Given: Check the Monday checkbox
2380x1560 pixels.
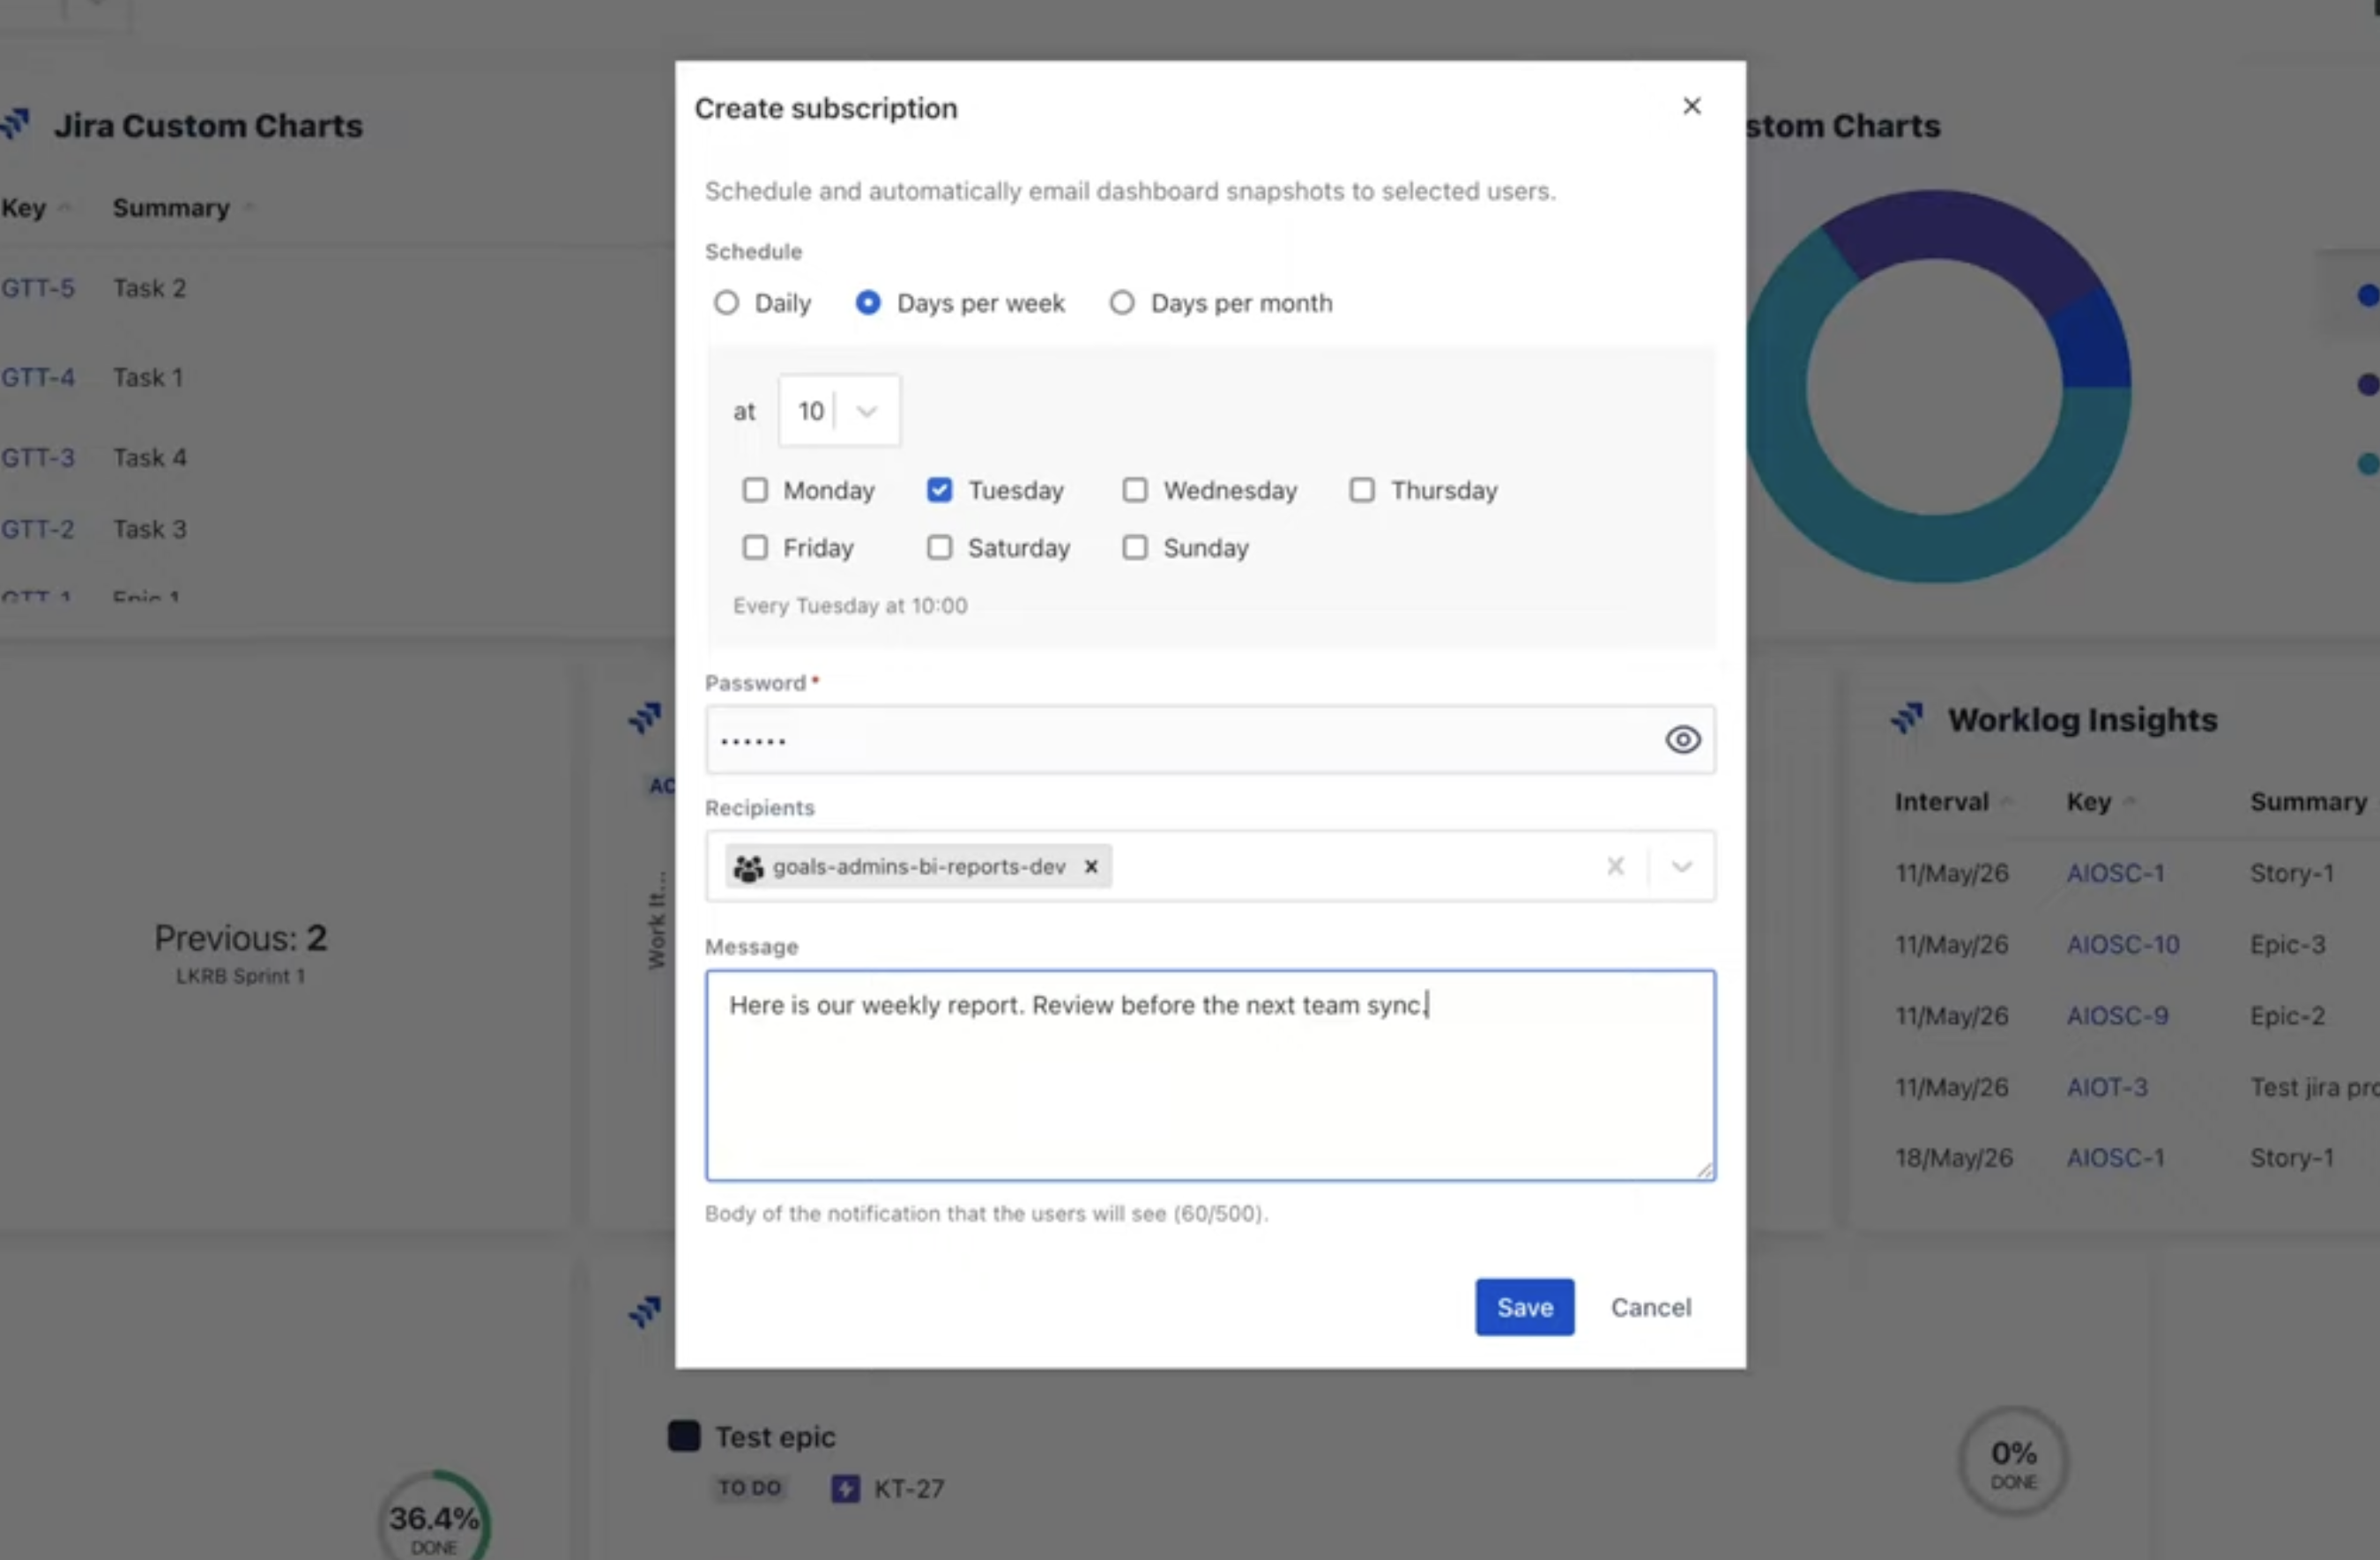Looking at the screenshot, I should coord(755,489).
